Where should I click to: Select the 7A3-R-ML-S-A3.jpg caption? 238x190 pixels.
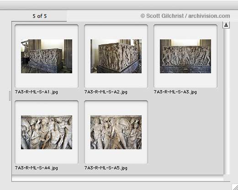[175, 92]
